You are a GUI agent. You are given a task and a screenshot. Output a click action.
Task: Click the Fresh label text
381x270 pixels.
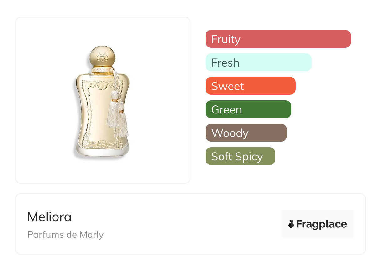click(225, 62)
